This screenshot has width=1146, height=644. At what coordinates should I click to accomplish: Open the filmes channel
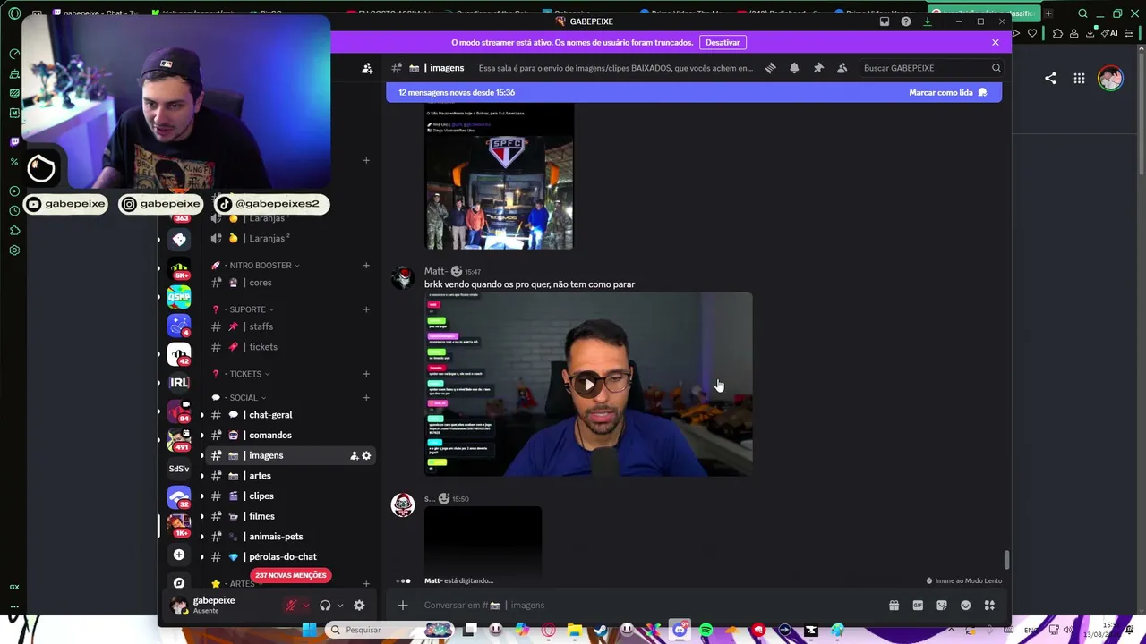click(x=290, y=516)
